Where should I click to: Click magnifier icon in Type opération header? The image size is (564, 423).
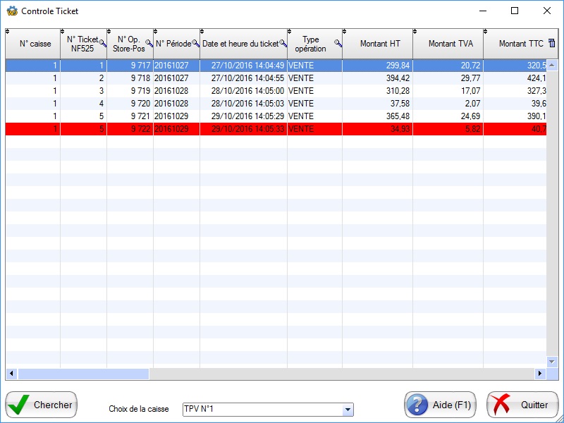pyautogui.click(x=338, y=44)
